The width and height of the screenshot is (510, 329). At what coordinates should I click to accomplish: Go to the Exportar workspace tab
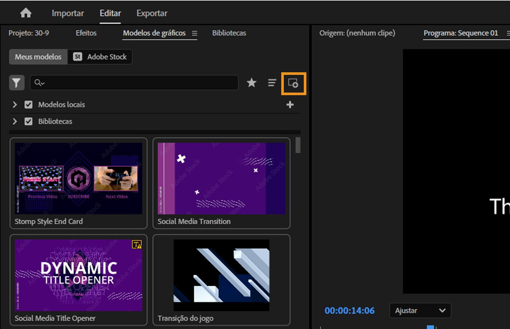[x=152, y=13]
